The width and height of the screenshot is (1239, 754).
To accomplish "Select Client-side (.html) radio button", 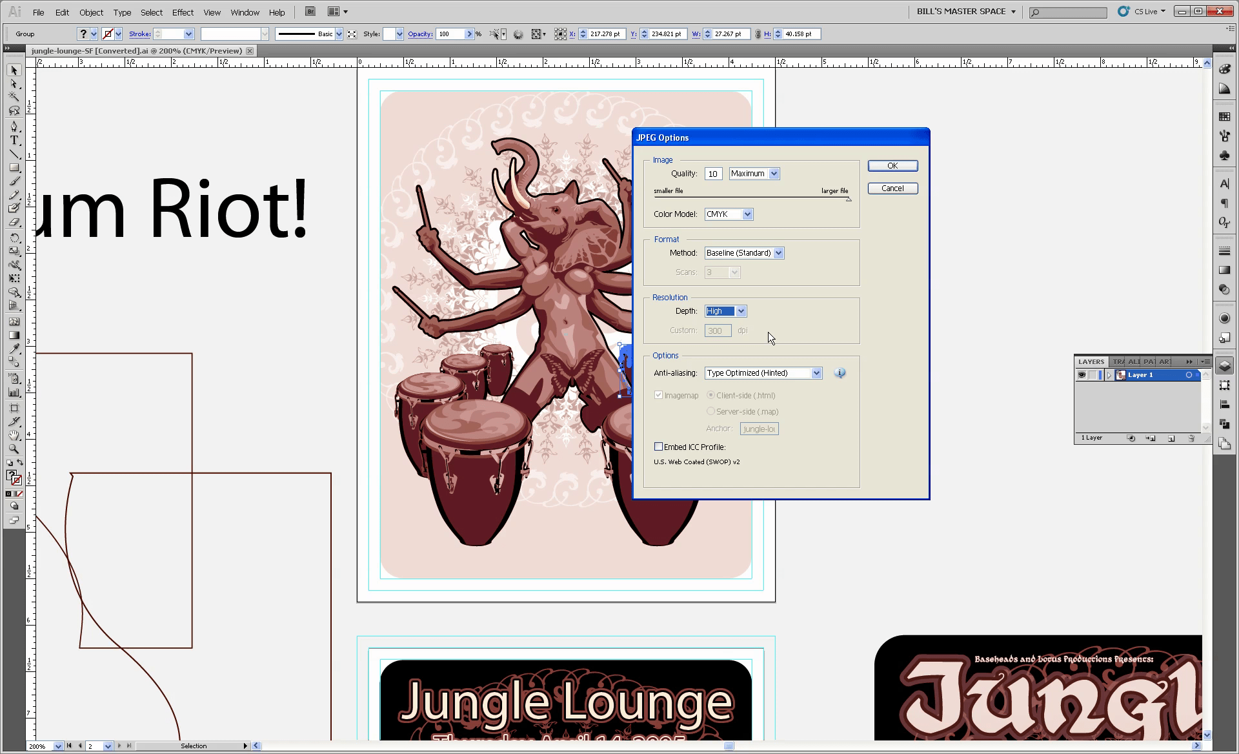I will [x=711, y=395].
